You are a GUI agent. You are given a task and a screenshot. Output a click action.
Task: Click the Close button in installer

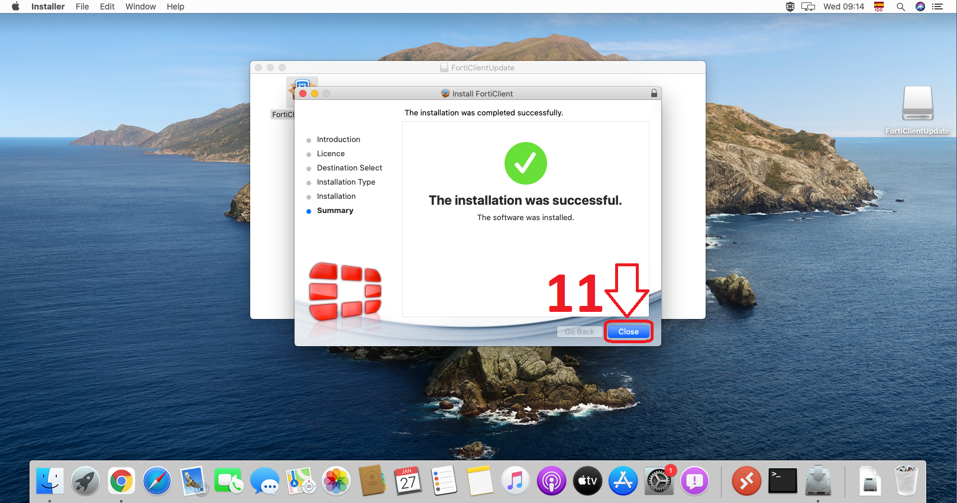point(628,331)
